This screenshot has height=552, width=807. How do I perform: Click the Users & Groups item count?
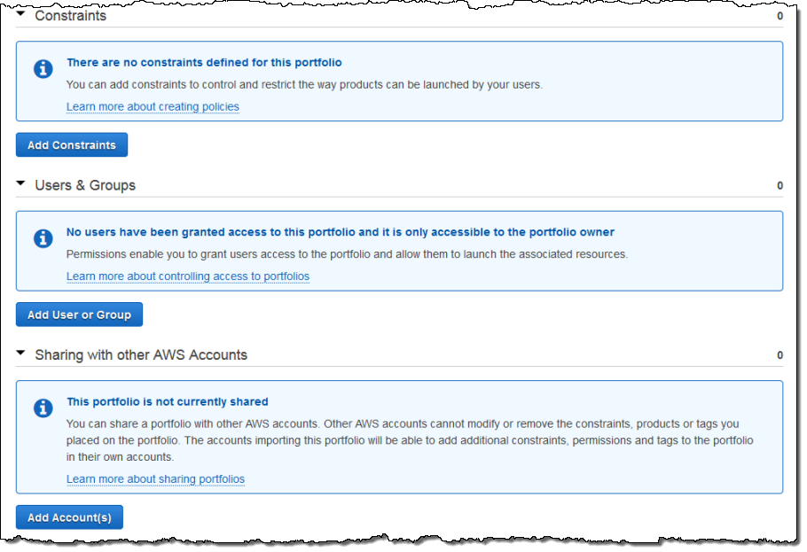click(x=780, y=186)
